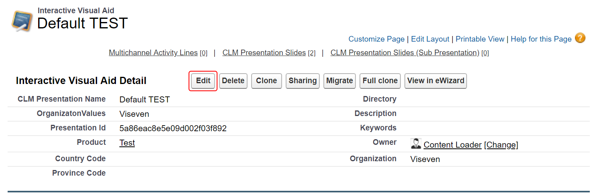Go to CLM Presentation Slides (Sub Presentation) list
The height and width of the screenshot is (194, 593).
(x=405, y=53)
